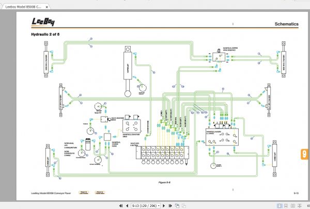Click the 'FILTER HEAD, HYD CHARGE/RETURN' label
Viewport: 310px width, 209px height.
71,146
